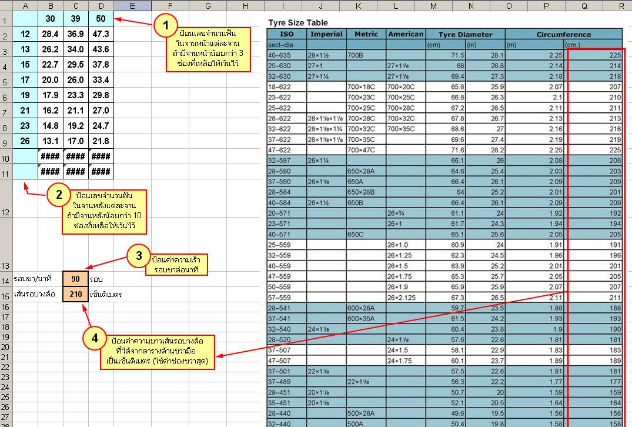Click Metric cell '700×47C'
Screen dimensions: 632x427
pos(366,150)
